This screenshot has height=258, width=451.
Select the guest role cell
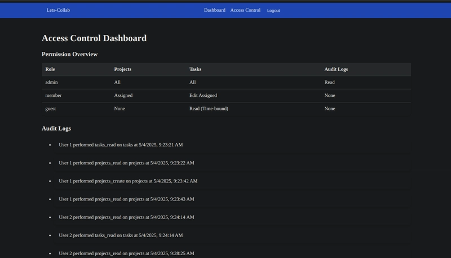coord(50,109)
